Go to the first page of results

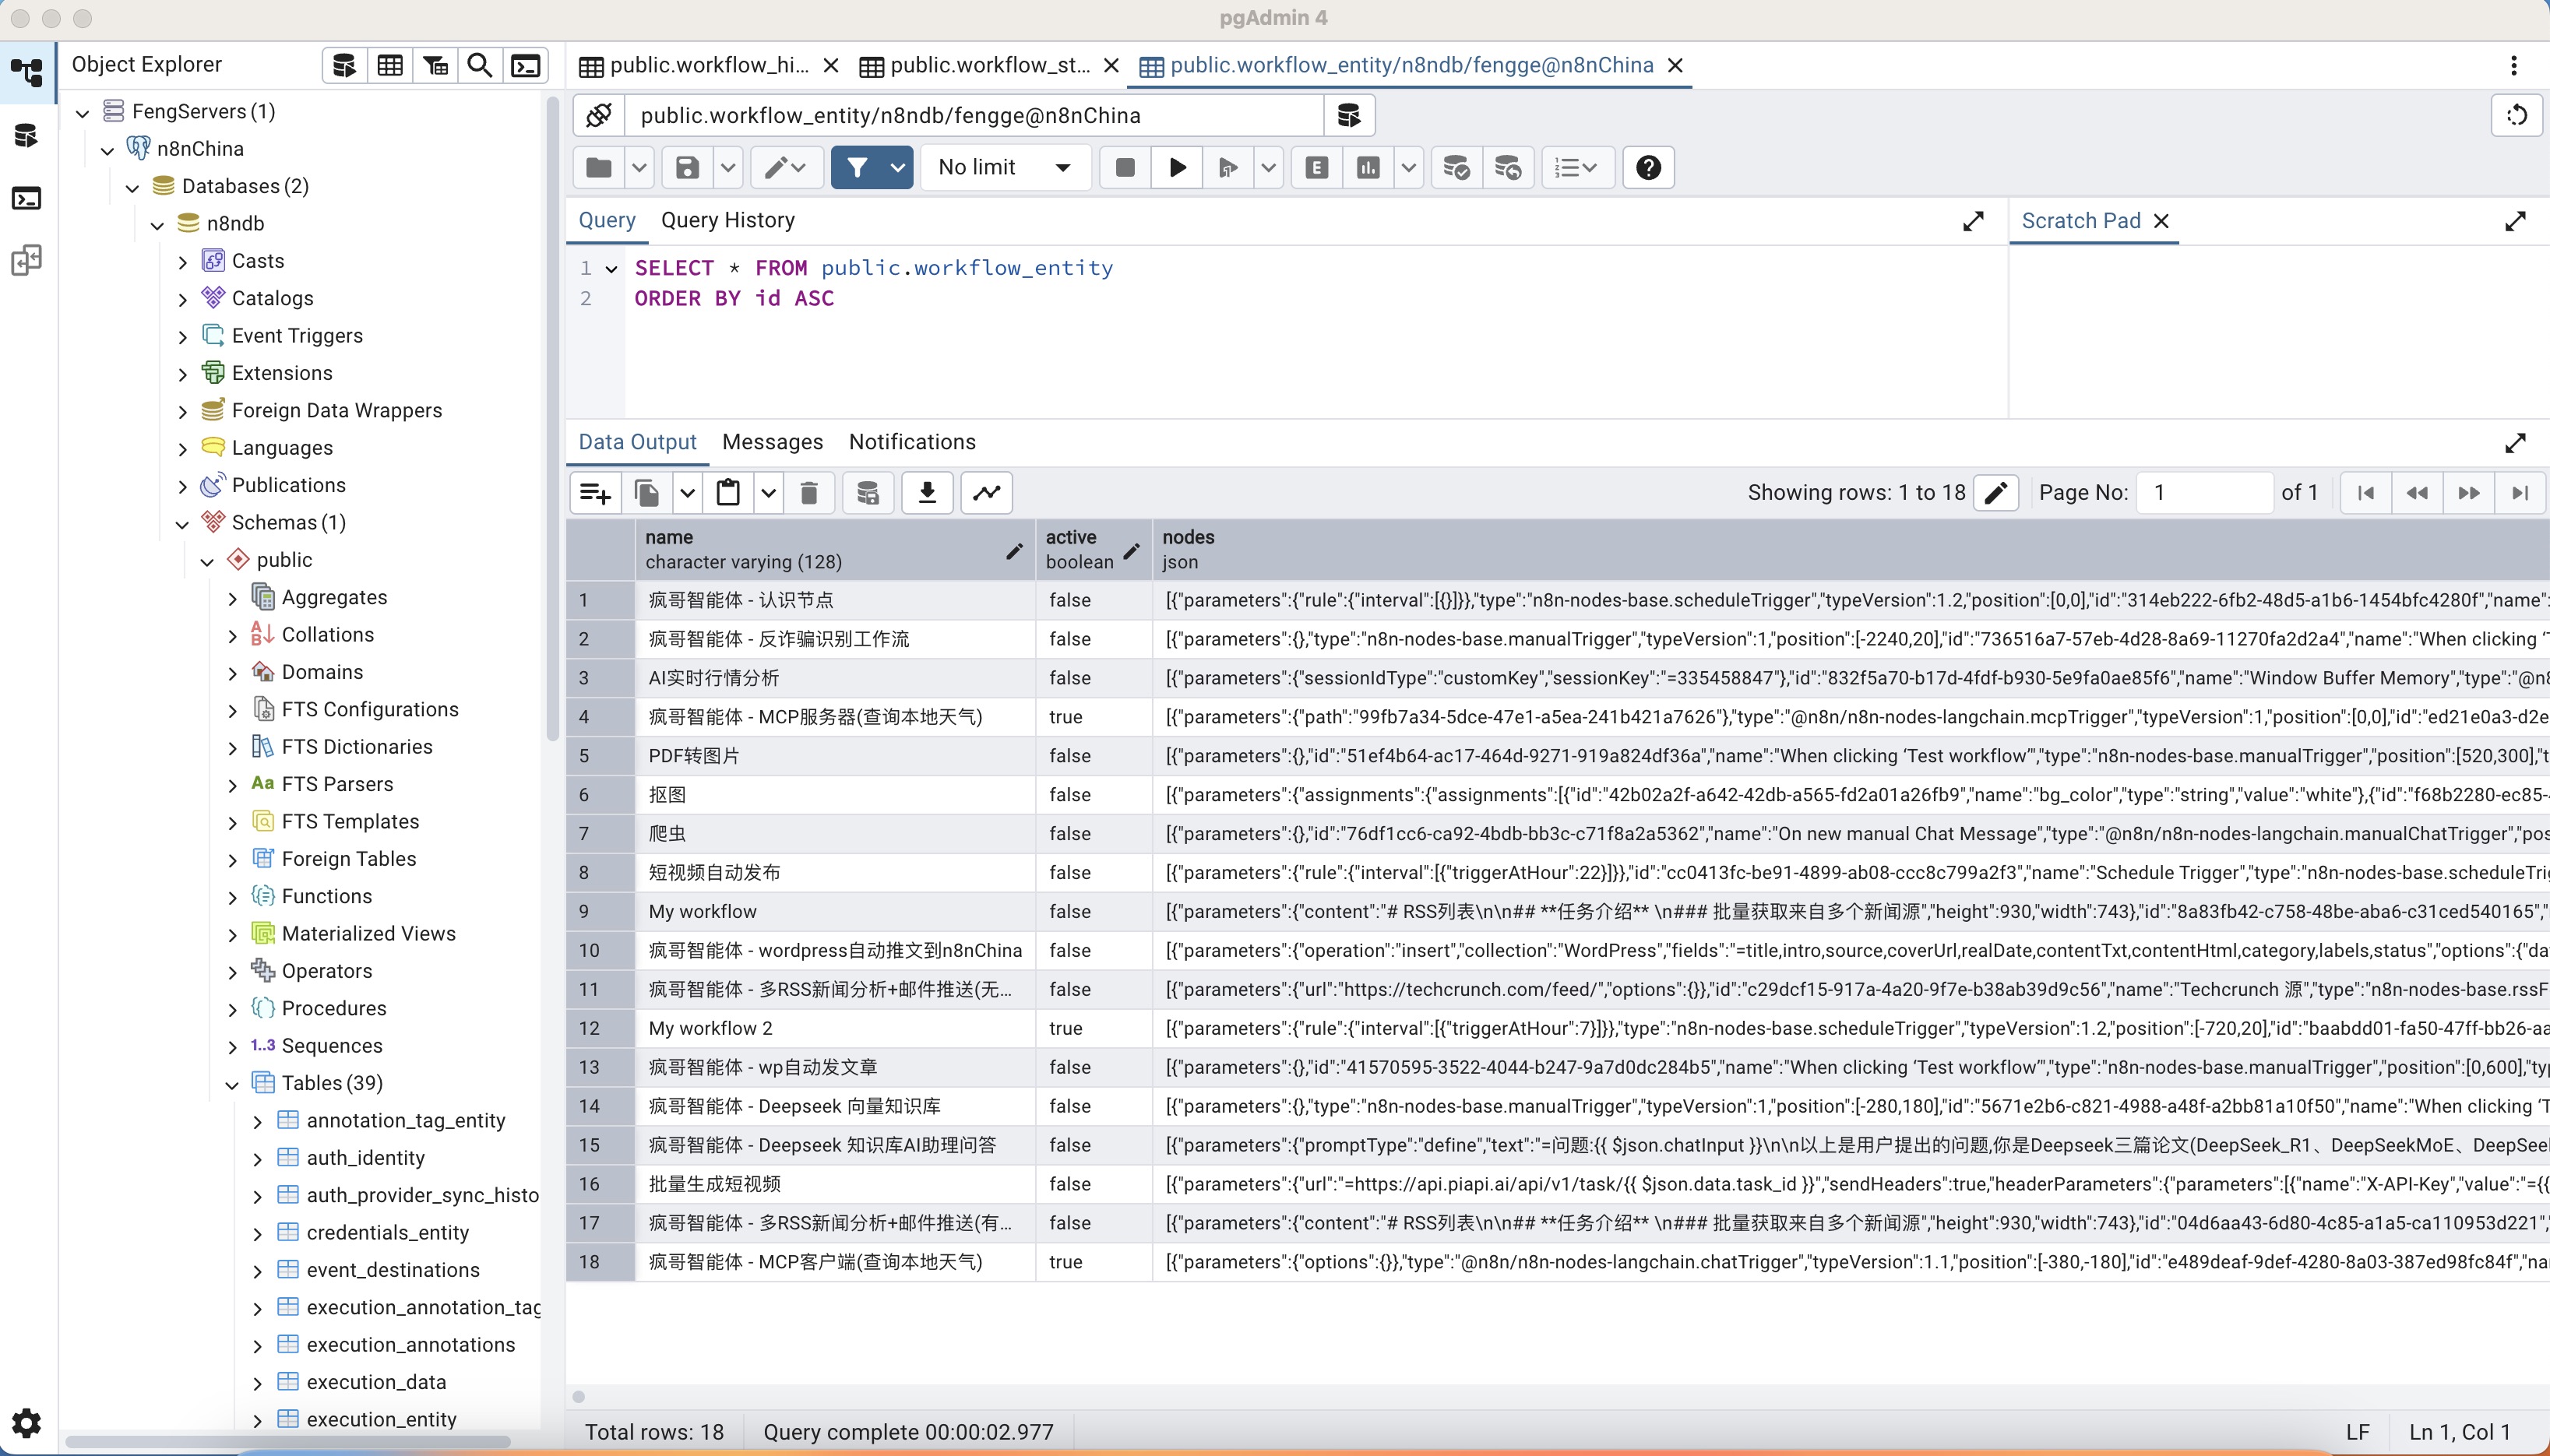tap(2366, 493)
